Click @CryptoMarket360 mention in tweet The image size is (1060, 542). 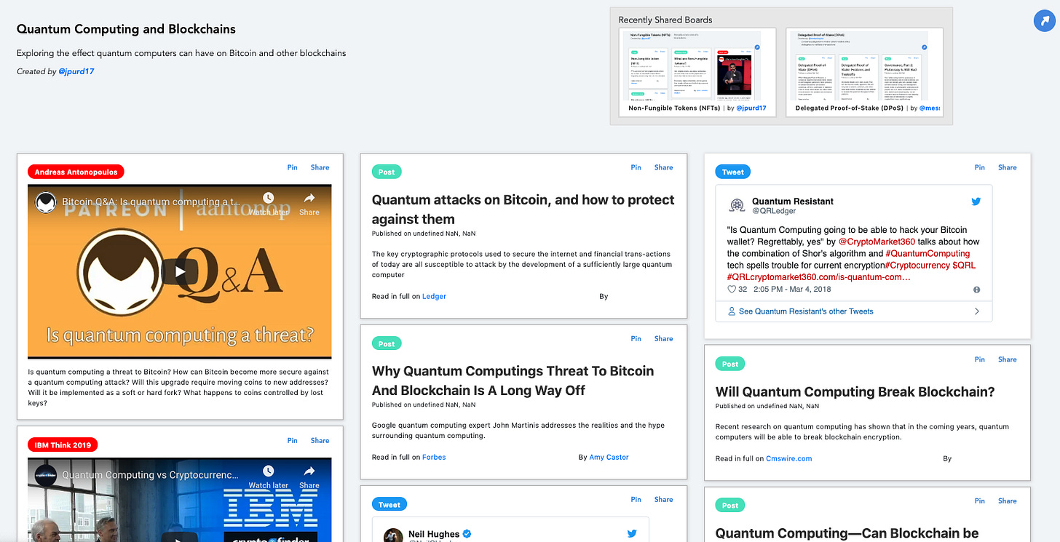(876, 242)
